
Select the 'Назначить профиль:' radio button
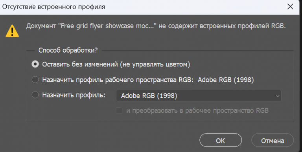coord(35,95)
